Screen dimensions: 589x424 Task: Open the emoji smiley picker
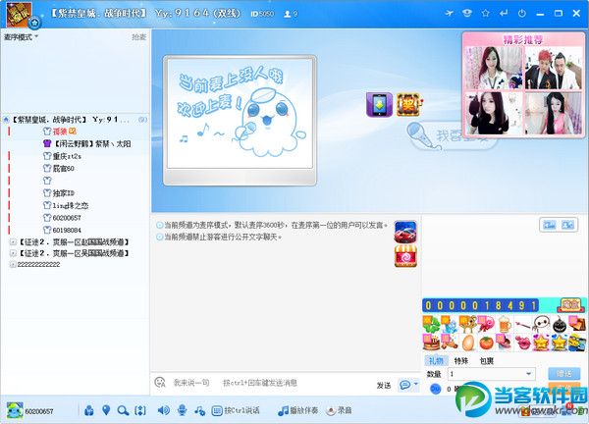160,383
